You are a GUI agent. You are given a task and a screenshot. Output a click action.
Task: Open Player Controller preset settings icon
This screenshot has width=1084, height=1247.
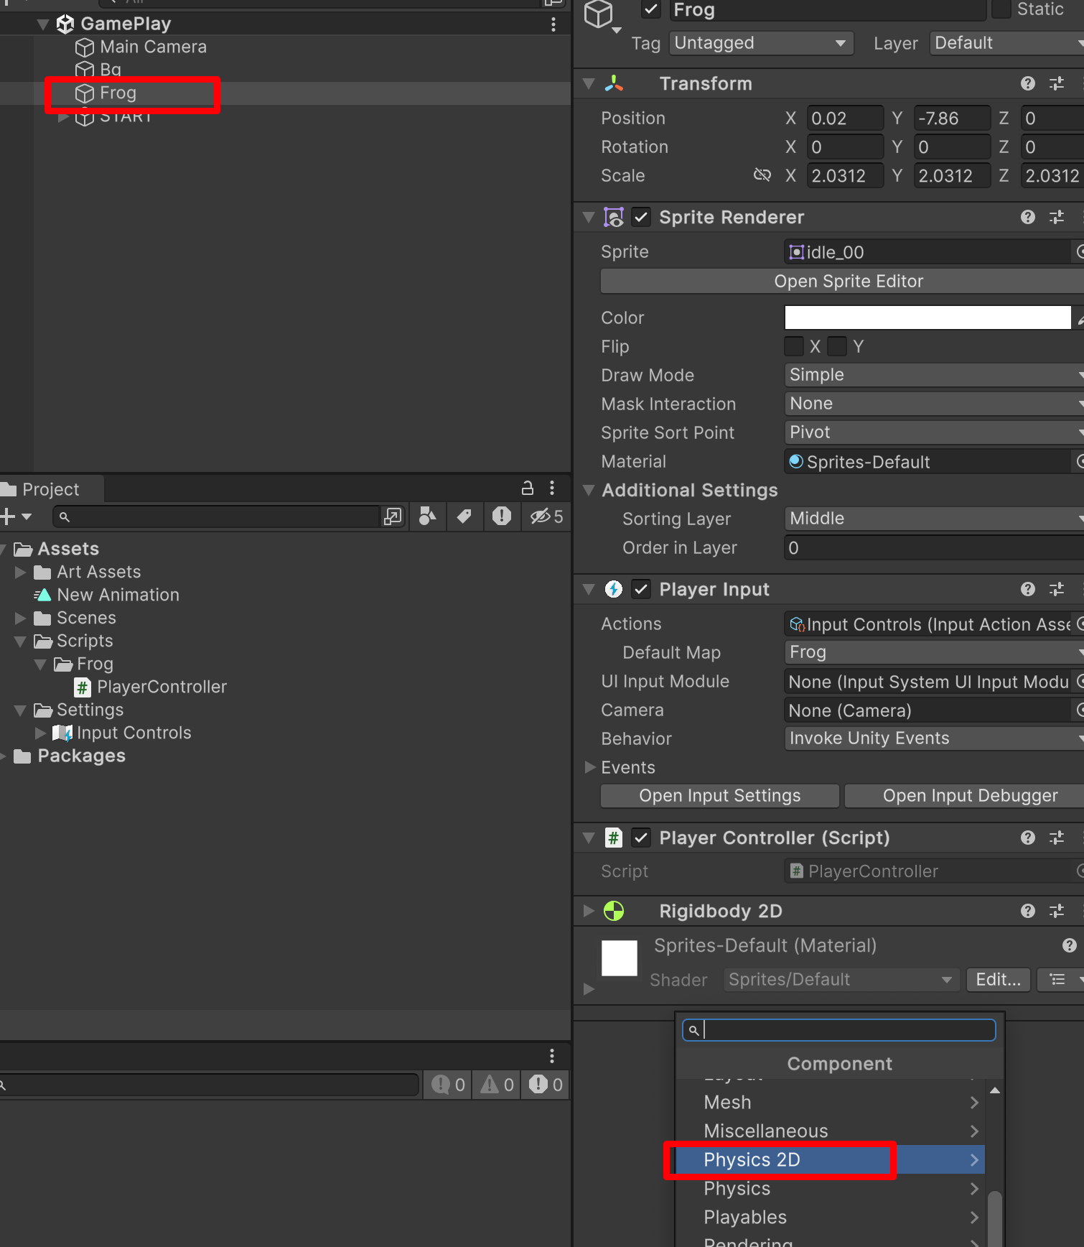pyautogui.click(x=1057, y=838)
